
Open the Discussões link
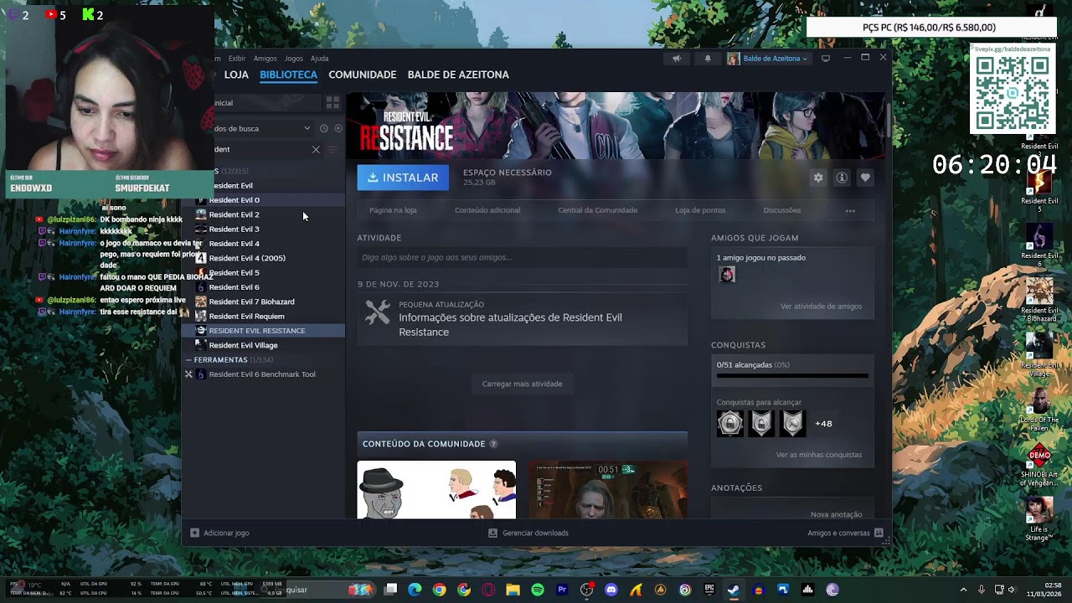782,210
